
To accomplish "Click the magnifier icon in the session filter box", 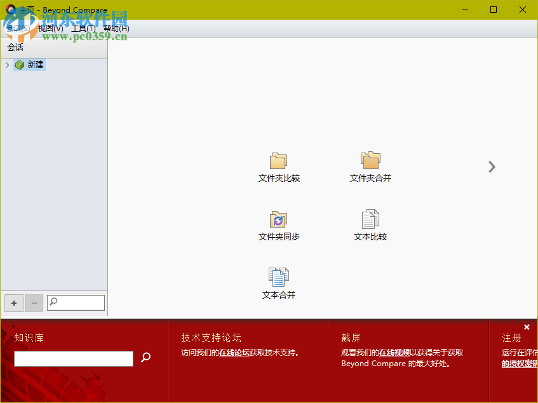I will [52, 303].
